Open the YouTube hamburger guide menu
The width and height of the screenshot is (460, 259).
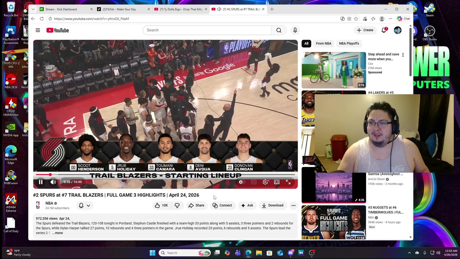(x=38, y=30)
